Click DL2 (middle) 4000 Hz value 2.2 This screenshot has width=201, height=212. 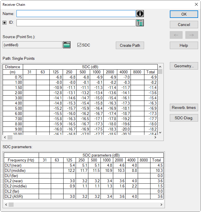tap(131, 186)
